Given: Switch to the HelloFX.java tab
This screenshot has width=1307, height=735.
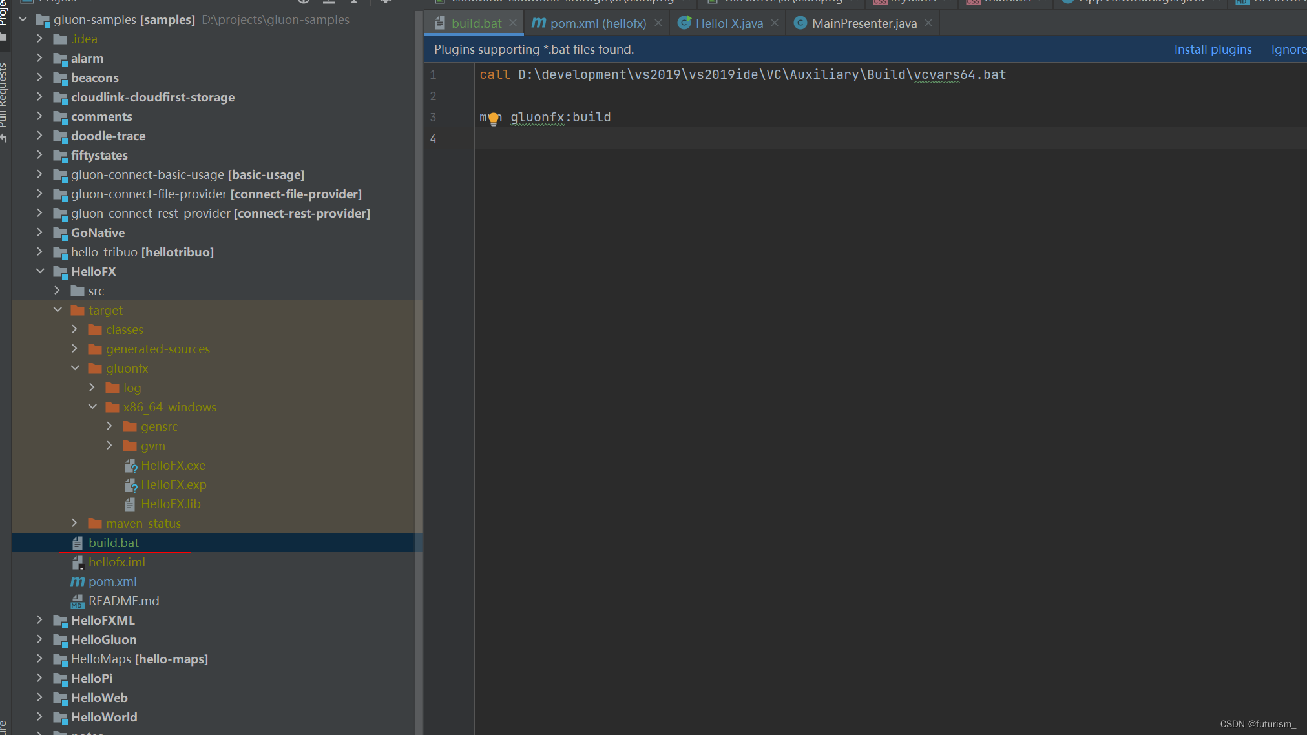Looking at the screenshot, I should [x=729, y=23].
